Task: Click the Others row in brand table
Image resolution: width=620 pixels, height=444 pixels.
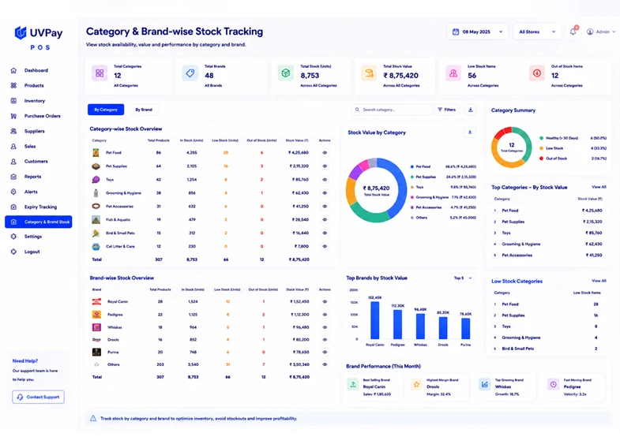Action: point(211,364)
